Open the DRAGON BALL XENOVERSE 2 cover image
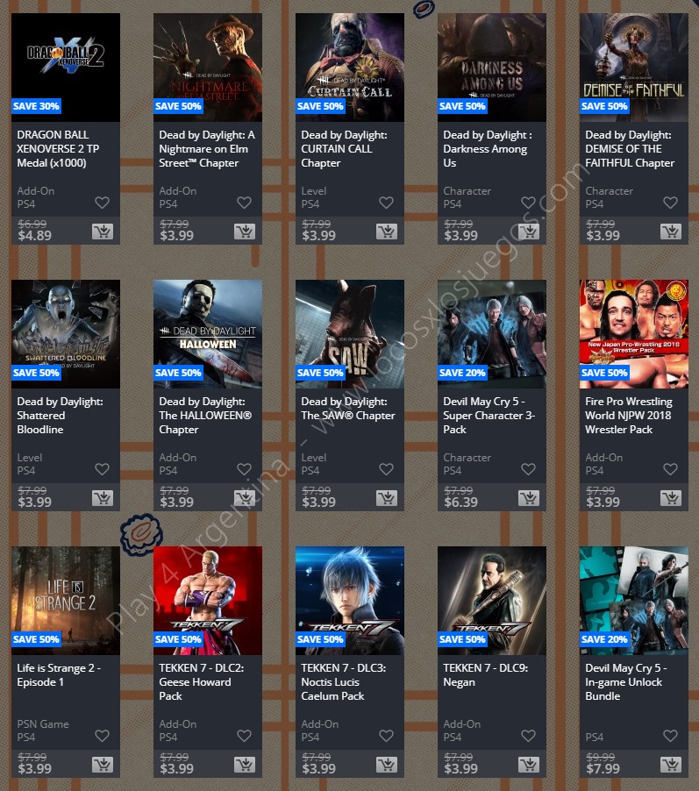This screenshot has width=699, height=791. pyautogui.click(x=66, y=68)
